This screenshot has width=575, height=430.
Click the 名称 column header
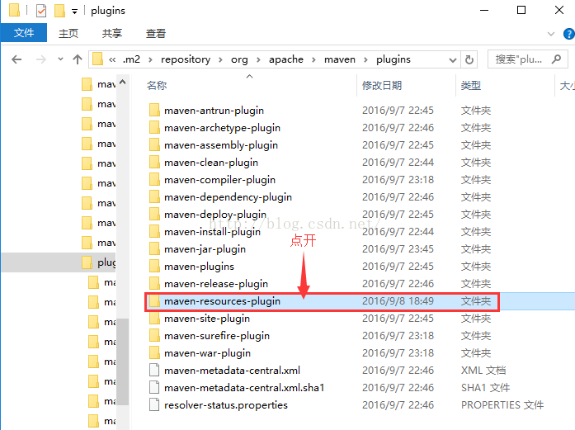(157, 86)
